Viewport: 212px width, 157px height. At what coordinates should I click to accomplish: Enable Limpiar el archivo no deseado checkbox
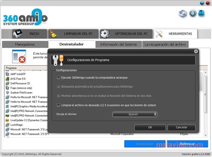[x=58, y=105]
